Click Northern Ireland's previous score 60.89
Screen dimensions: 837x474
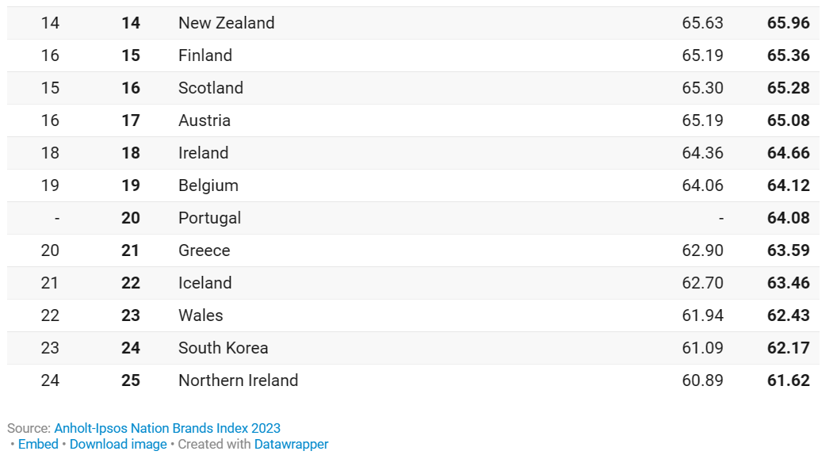point(702,380)
